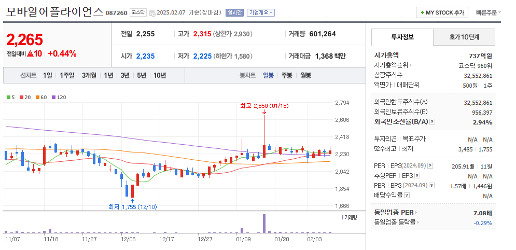
Task: Click the 거래량 value 601,264
Action: (323, 34)
